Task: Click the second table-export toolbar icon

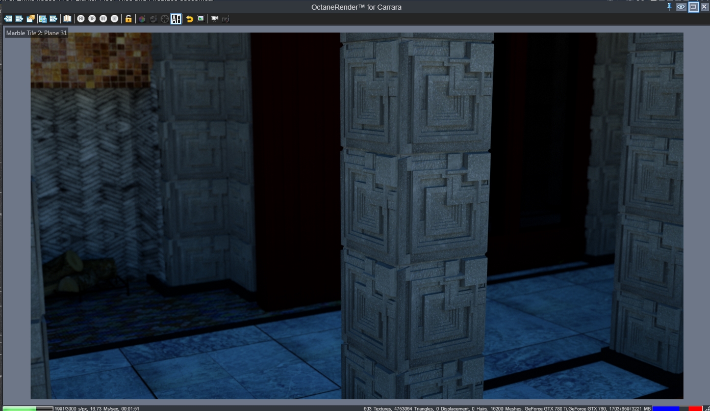Action: (x=19, y=19)
